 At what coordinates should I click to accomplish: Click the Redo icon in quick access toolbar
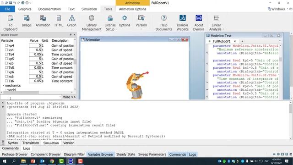click(x=19, y=3)
